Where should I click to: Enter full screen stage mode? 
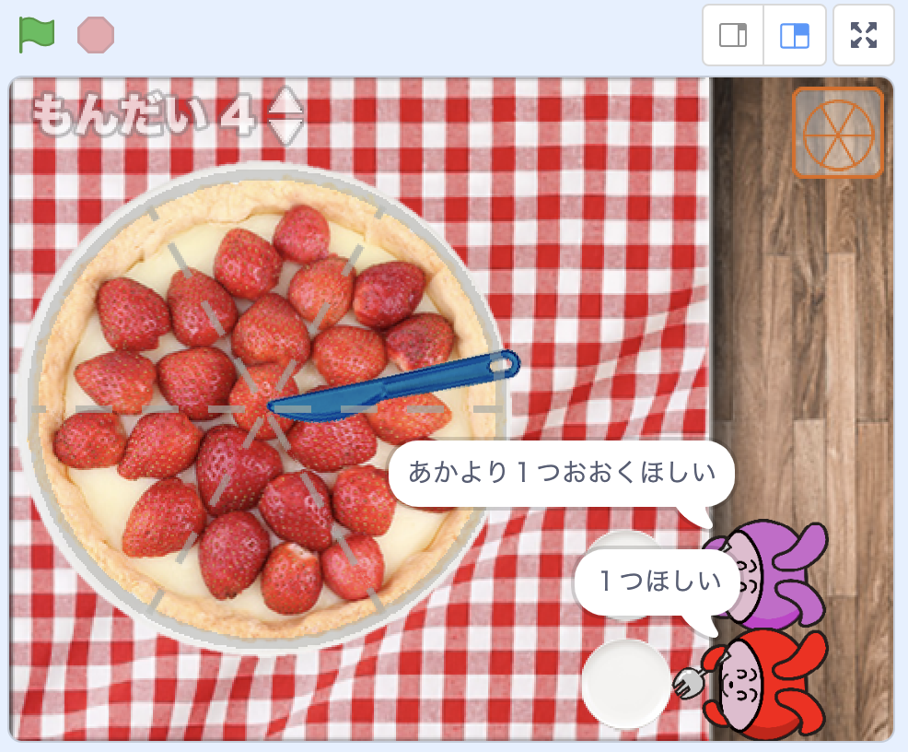coord(864,35)
